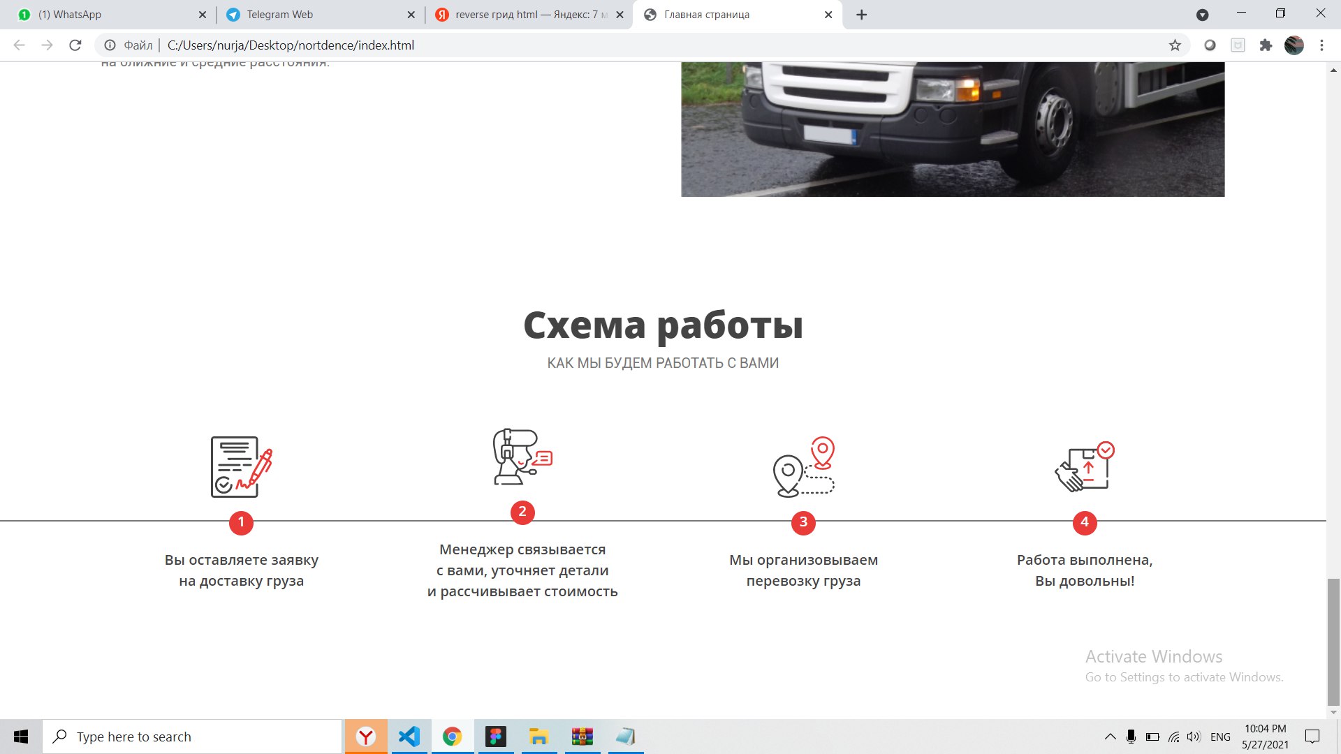Screen dimensions: 1341x754
Task: Open the notepad app on taskbar
Action: click(x=625, y=737)
